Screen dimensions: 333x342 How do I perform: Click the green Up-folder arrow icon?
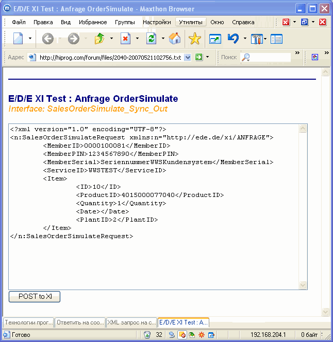click(x=99, y=39)
